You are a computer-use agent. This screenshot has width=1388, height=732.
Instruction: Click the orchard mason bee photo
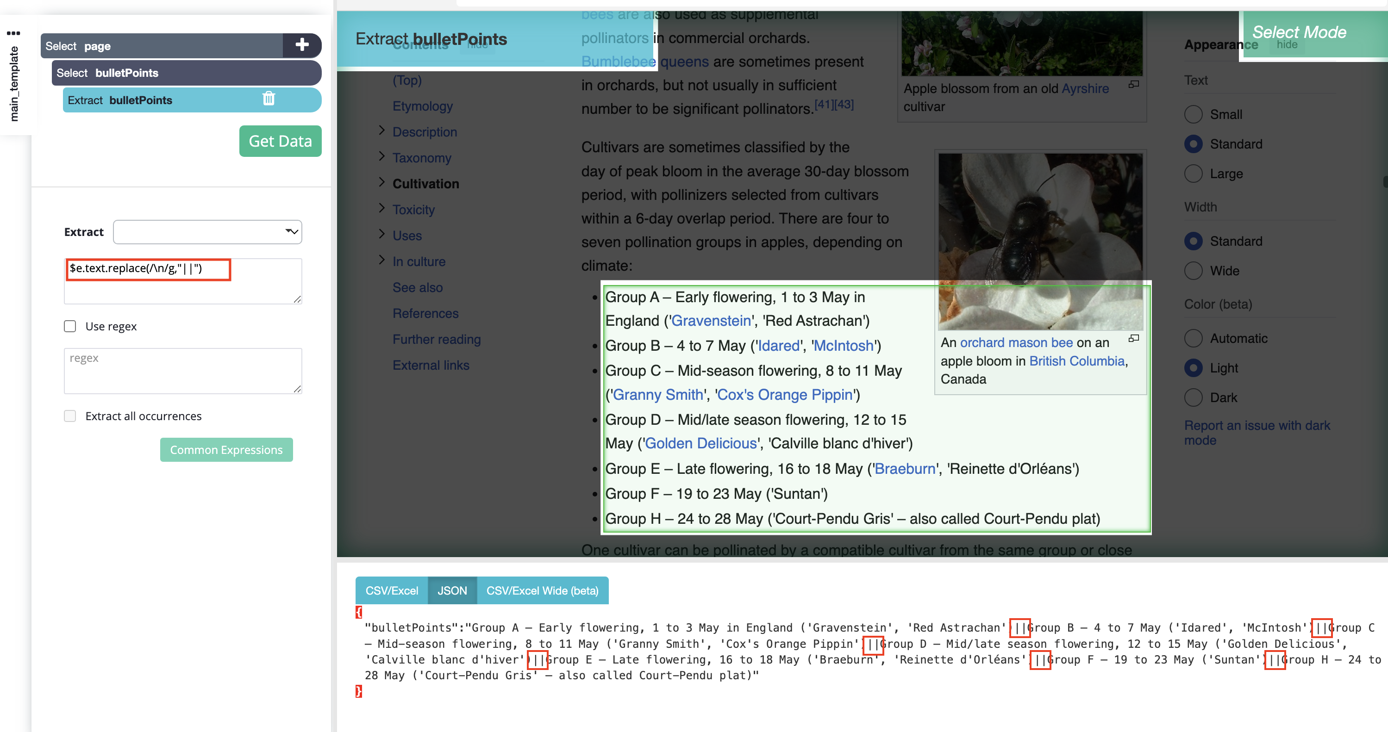(1040, 242)
